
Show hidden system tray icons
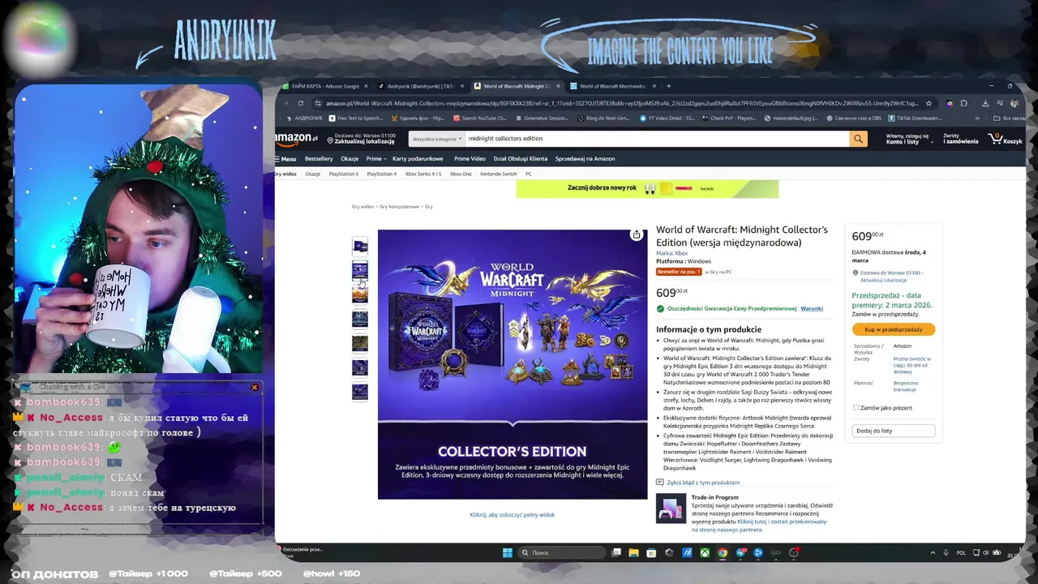933,553
